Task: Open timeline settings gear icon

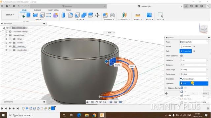Action: [x=208, y=108]
